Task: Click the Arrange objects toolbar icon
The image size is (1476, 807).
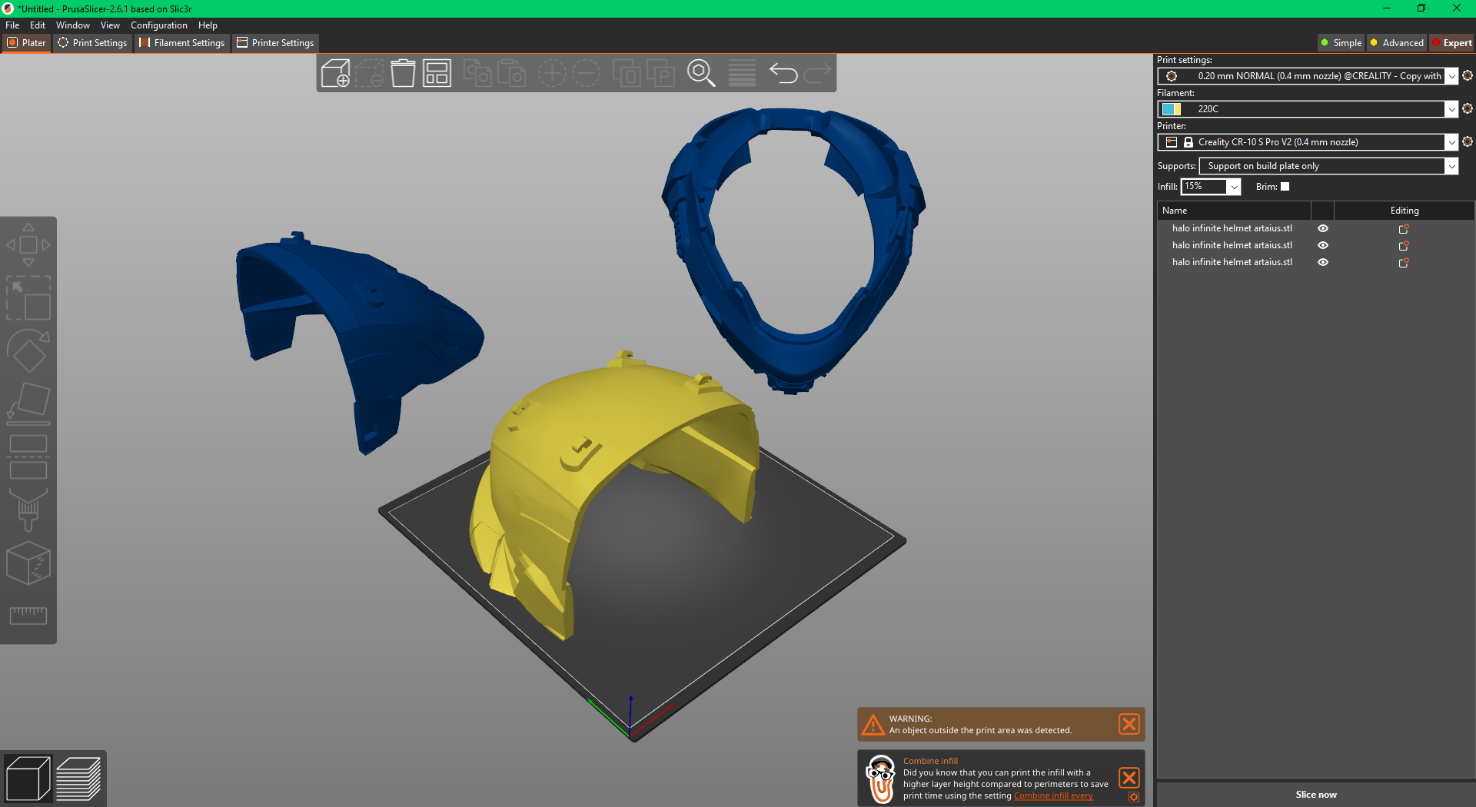Action: coord(437,73)
